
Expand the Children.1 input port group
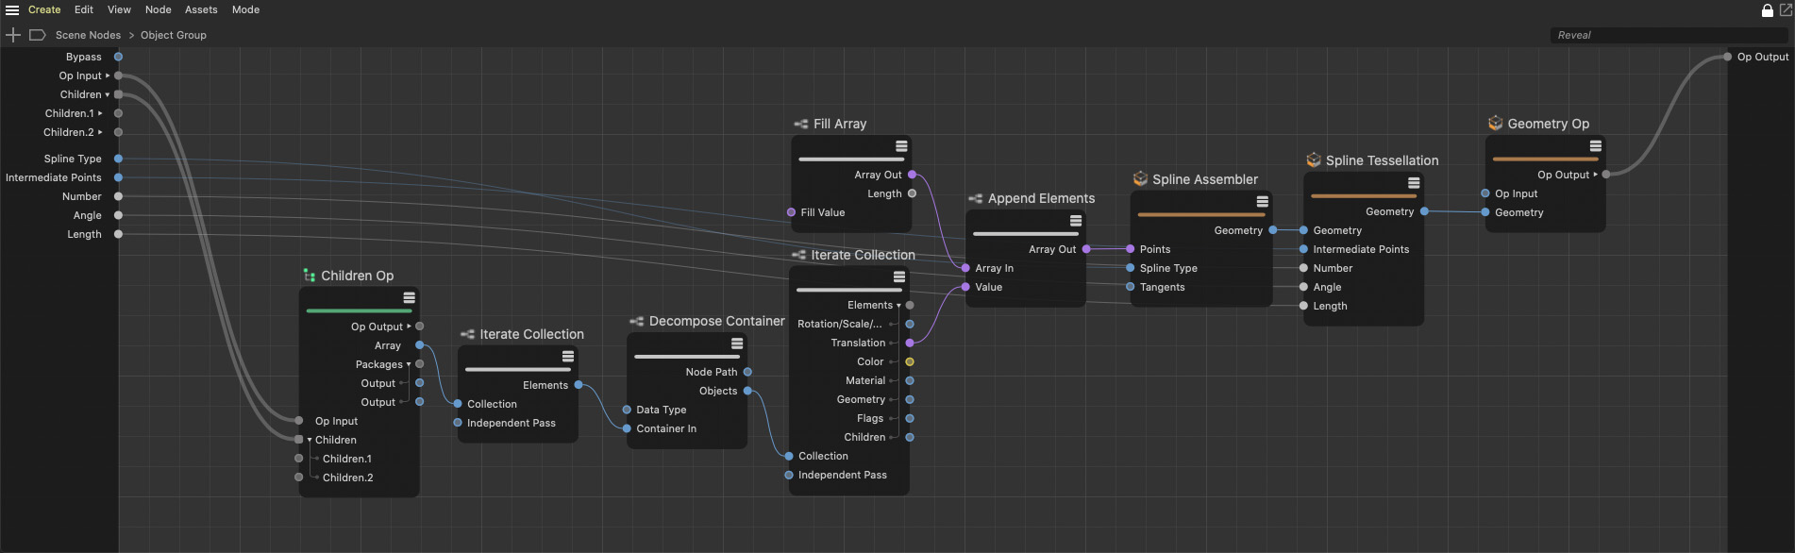click(100, 113)
